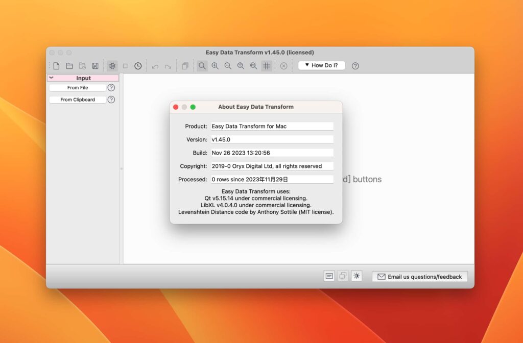This screenshot has width=523, height=343.
Task: Zoom in on the canvas
Action: (215, 66)
